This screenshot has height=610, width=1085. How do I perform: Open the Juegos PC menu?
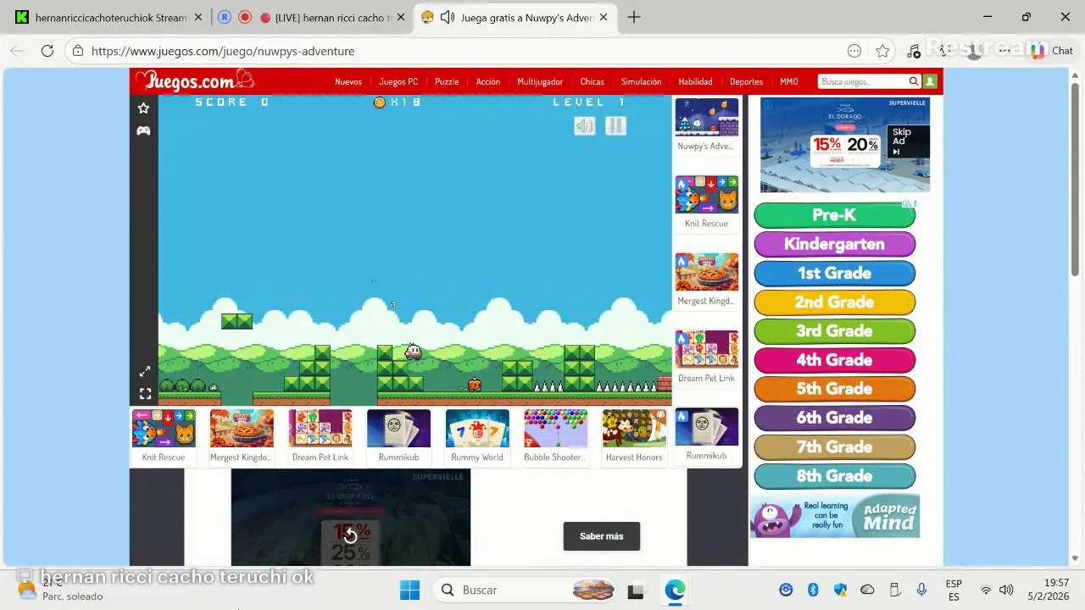click(x=398, y=81)
